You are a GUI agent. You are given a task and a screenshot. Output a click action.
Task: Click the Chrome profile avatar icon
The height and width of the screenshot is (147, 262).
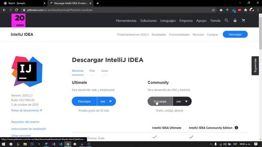(252, 10)
